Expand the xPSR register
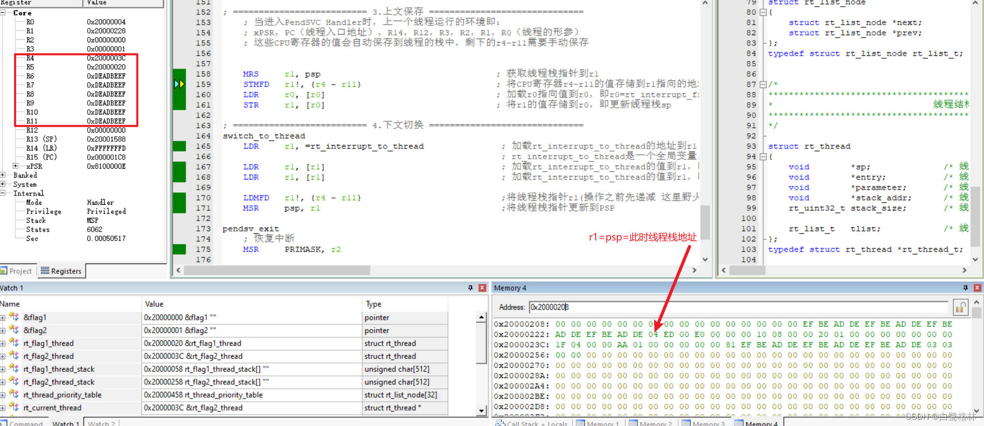984x426 pixels. (x=15, y=166)
